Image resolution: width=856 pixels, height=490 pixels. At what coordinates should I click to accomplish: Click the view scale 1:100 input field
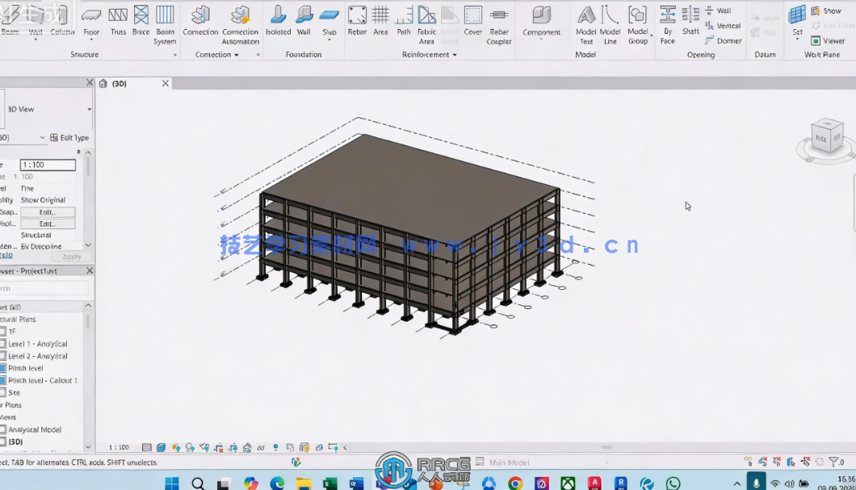click(x=48, y=165)
